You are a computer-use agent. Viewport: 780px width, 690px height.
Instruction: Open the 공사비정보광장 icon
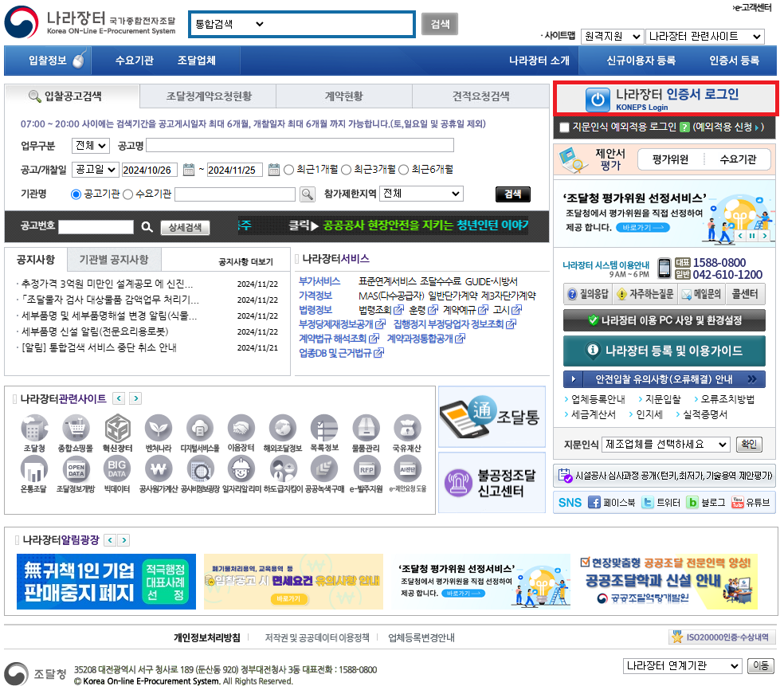click(200, 469)
